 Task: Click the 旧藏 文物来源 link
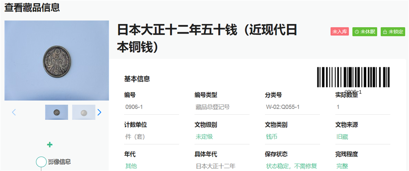click(342, 137)
